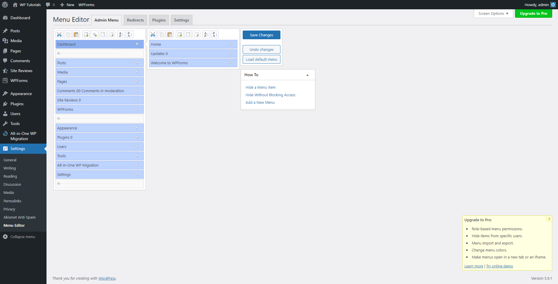Open Akismet Anti-Spam settings submenu
The width and height of the screenshot is (558, 284).
click(19, 217)
